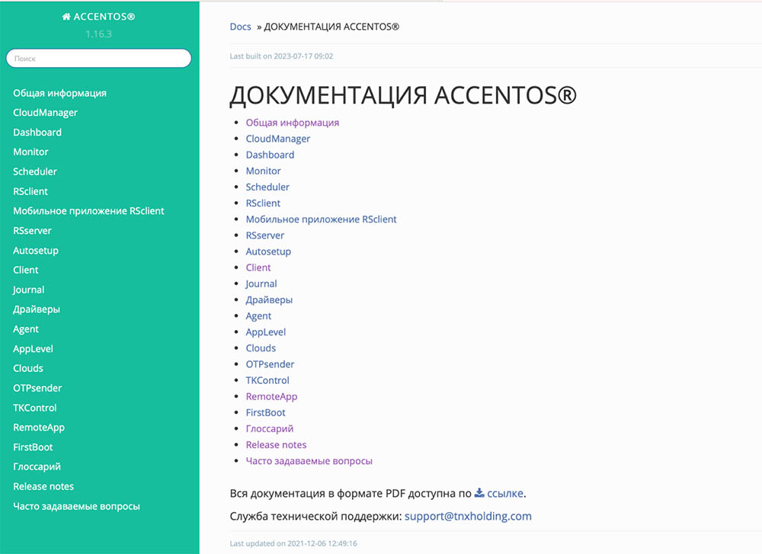762x554 pixels.
Task: Open Release notes in the sidebar
Action: click(x=43, y=486)
